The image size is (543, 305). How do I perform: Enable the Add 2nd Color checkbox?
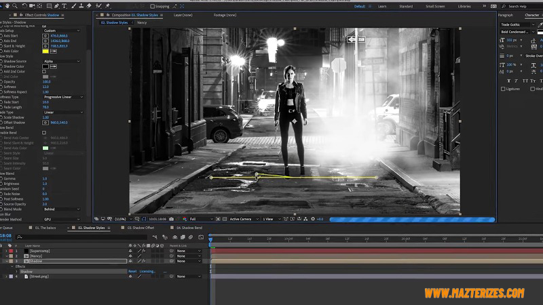pos(44,72)
